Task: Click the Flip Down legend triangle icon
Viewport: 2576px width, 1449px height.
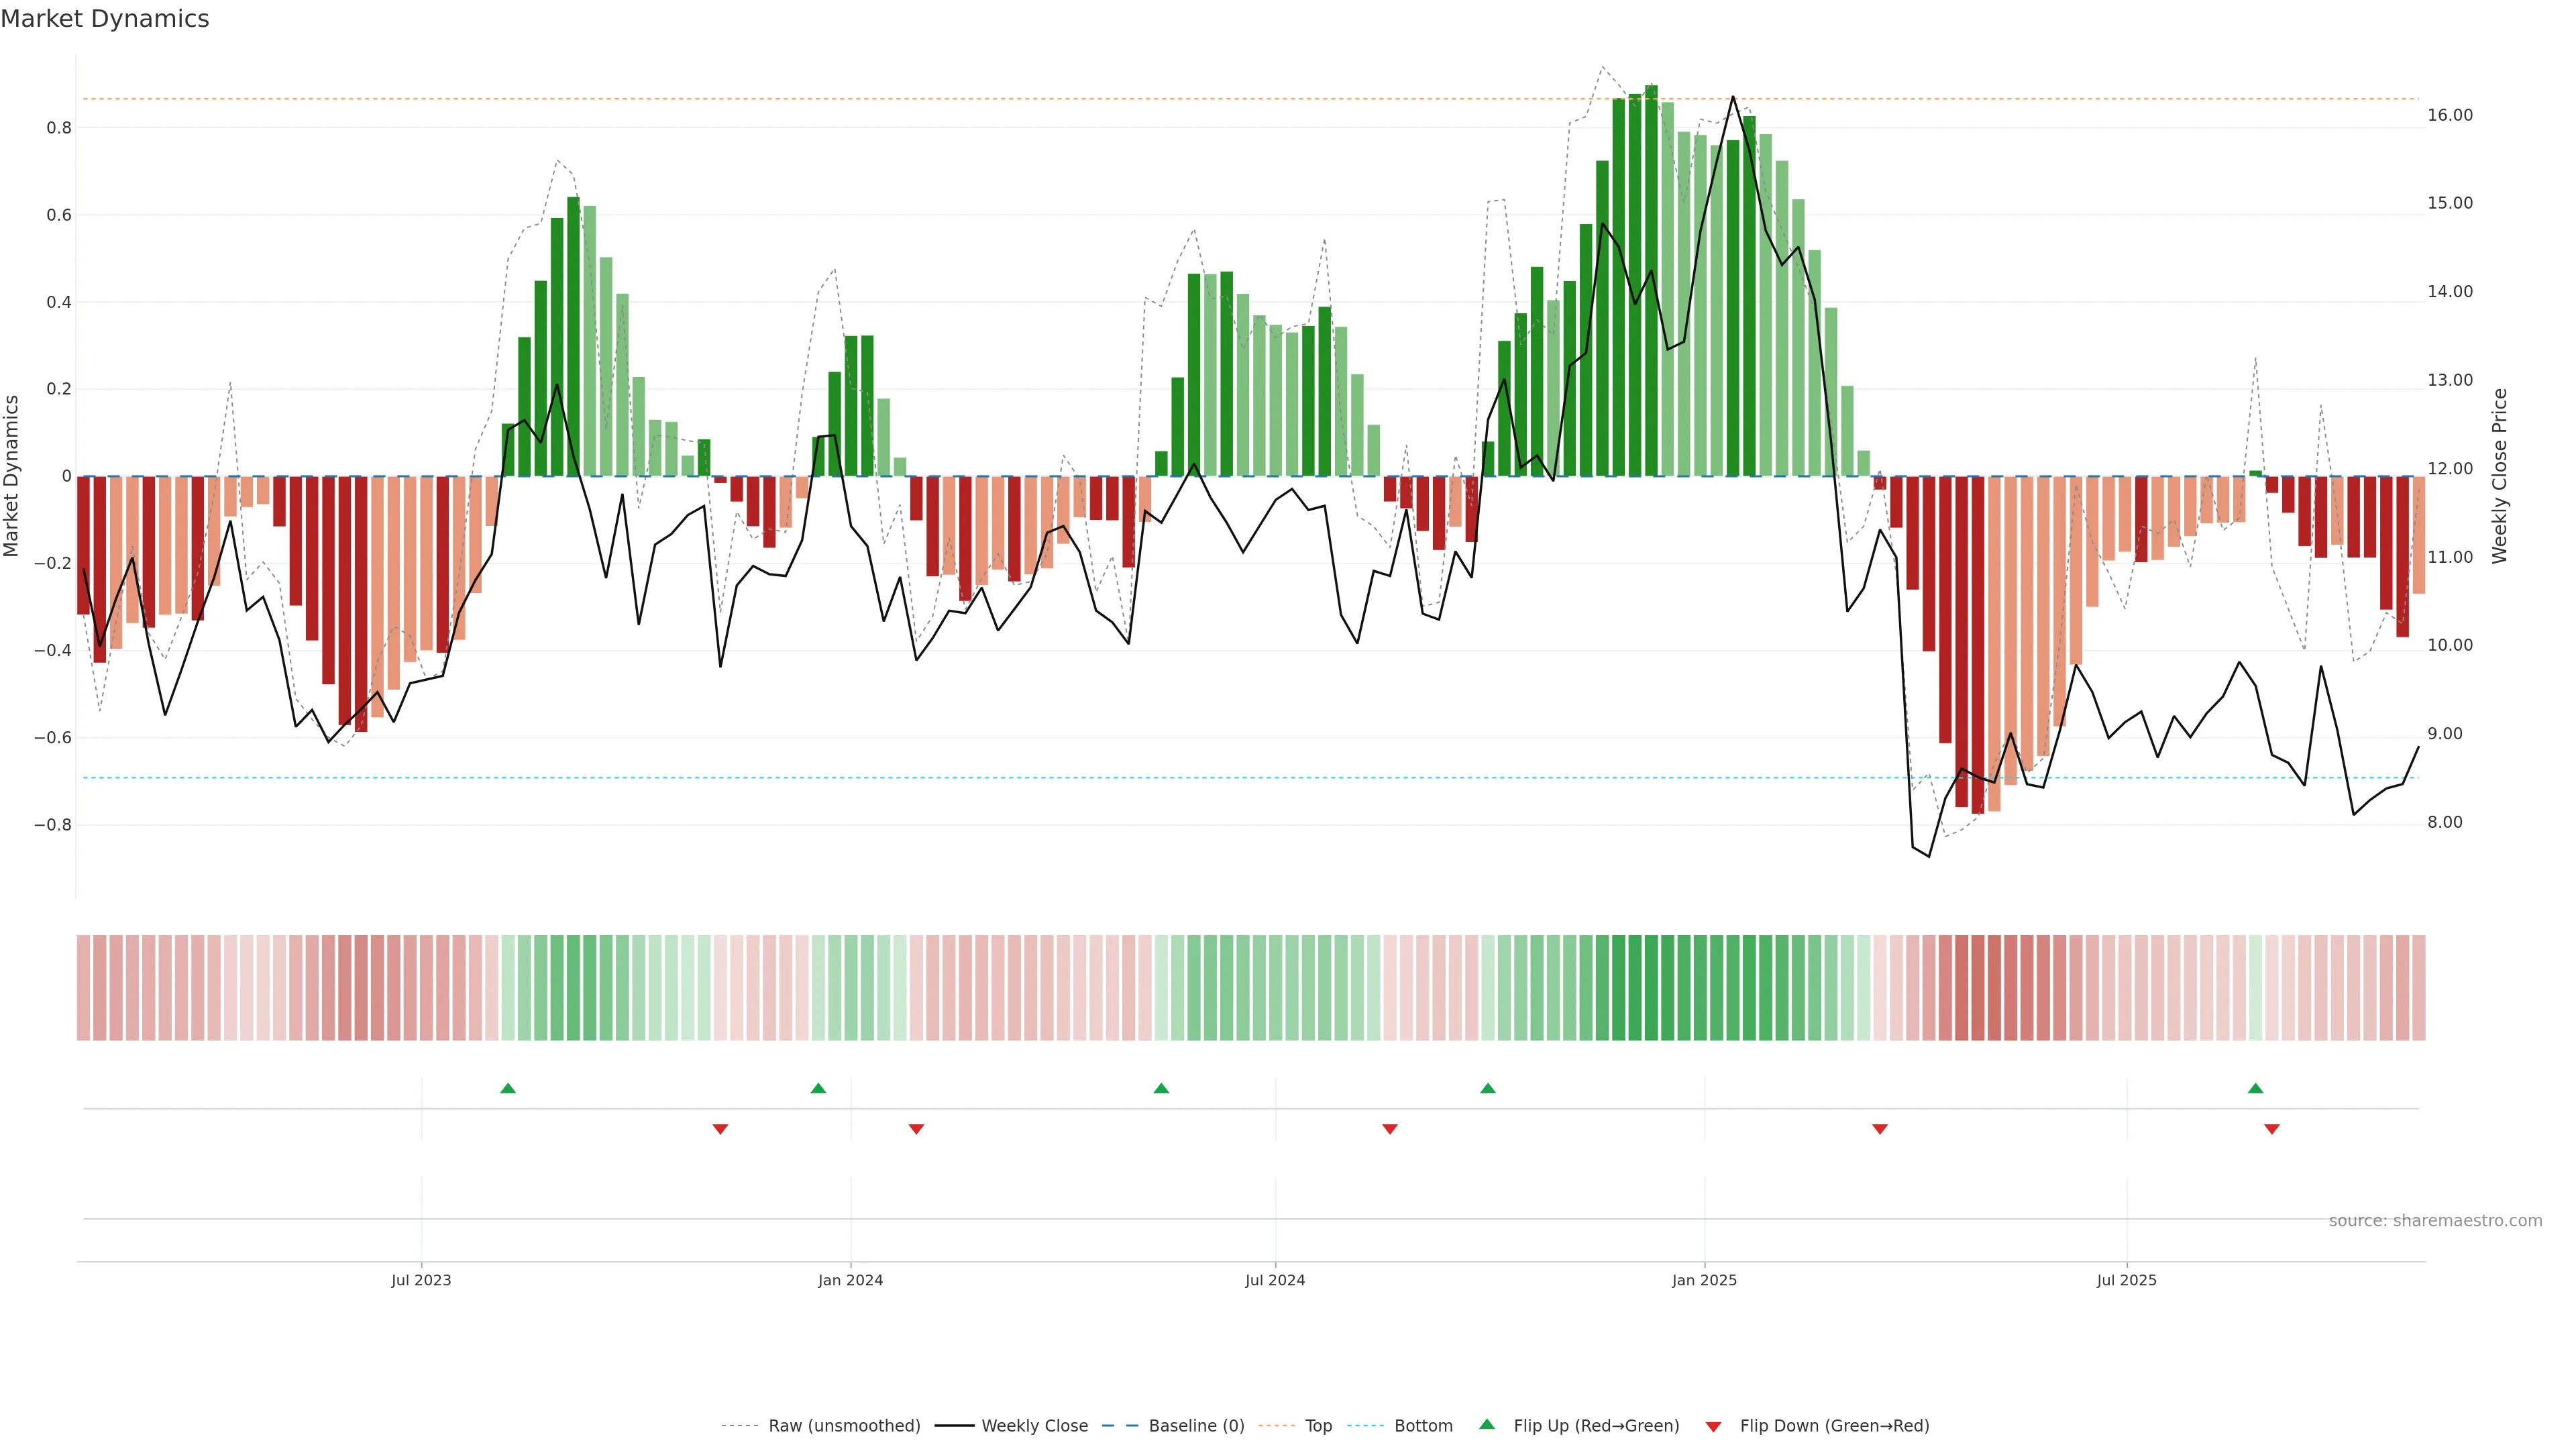Action: tap(1713, 1426)
